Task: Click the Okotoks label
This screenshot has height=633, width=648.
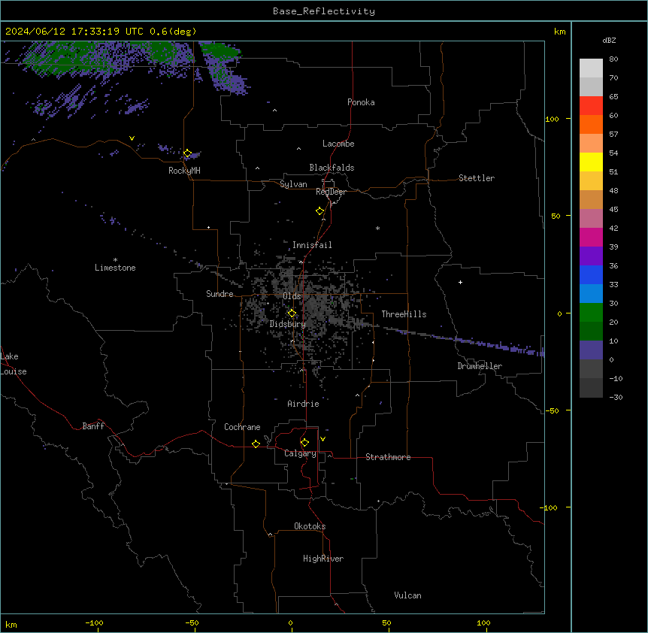Action: (x=310, y=526)
